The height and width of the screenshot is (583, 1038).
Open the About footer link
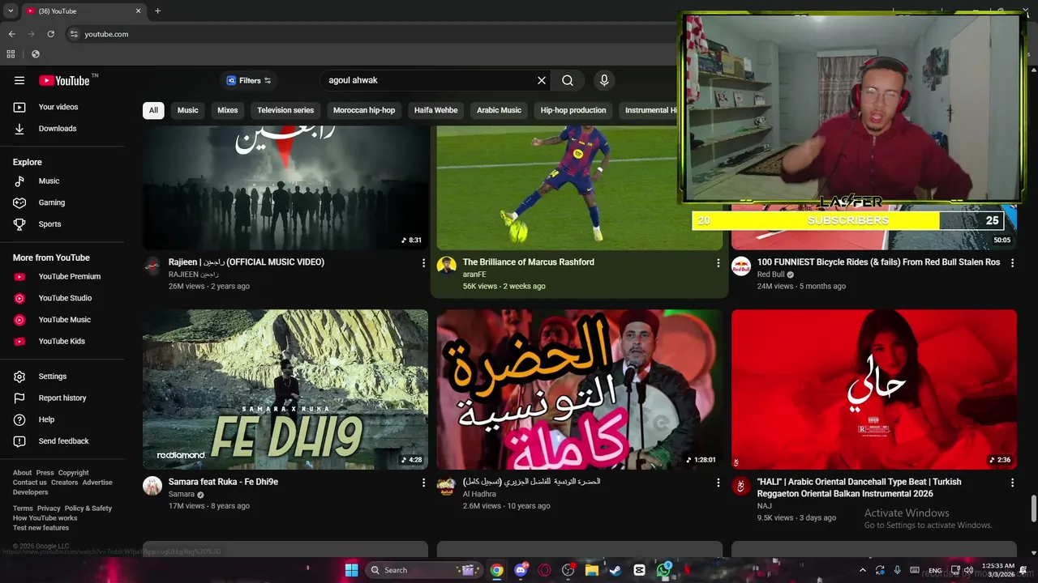(22, 473)
